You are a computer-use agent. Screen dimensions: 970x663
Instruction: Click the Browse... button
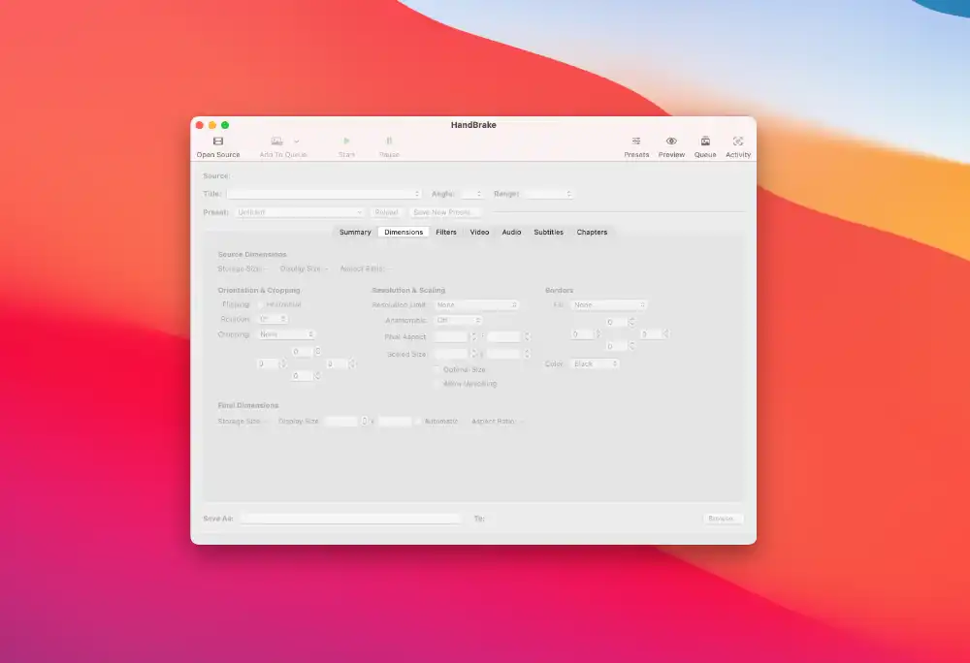click(x=722, y=519)
